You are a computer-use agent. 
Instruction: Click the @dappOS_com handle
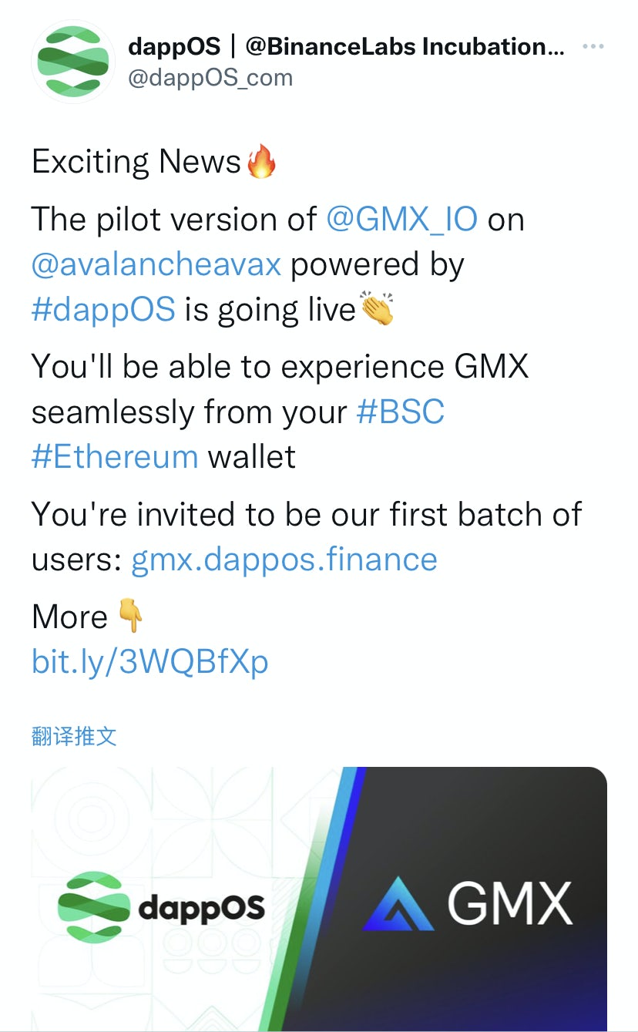point(210,78)
